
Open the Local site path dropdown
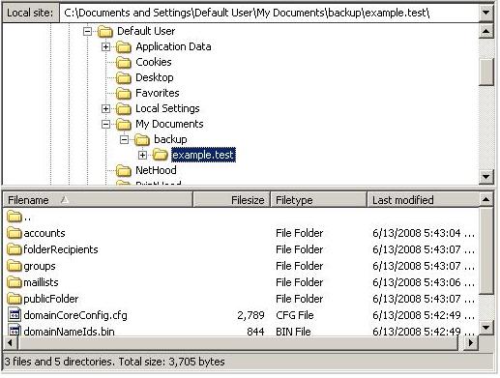485,13
